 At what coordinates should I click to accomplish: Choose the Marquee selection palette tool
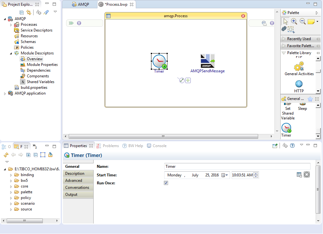pyautogui.click(x=291, y=29)
